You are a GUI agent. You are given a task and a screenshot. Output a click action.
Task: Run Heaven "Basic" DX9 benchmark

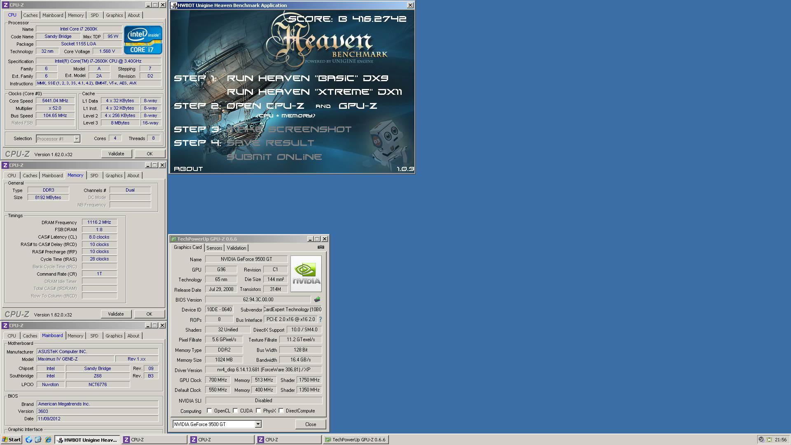[x=307, y=78]
